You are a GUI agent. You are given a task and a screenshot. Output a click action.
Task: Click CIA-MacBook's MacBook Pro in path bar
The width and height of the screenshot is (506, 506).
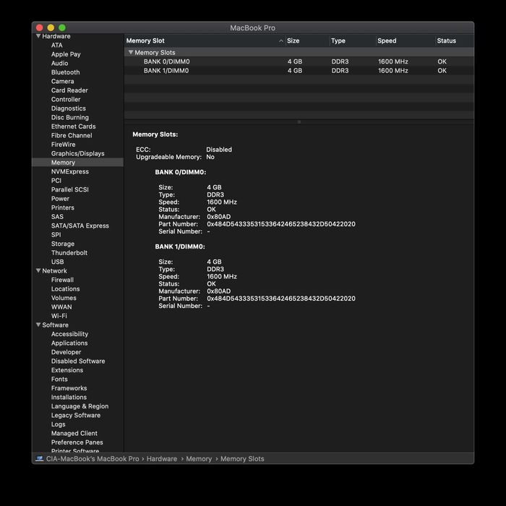tap(93, 458)
